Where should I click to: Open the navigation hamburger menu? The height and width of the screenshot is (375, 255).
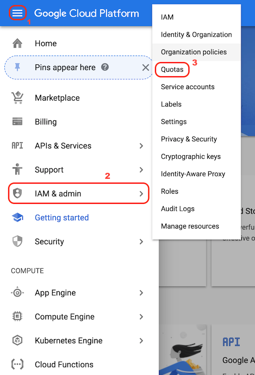click(x=18, y=13)
